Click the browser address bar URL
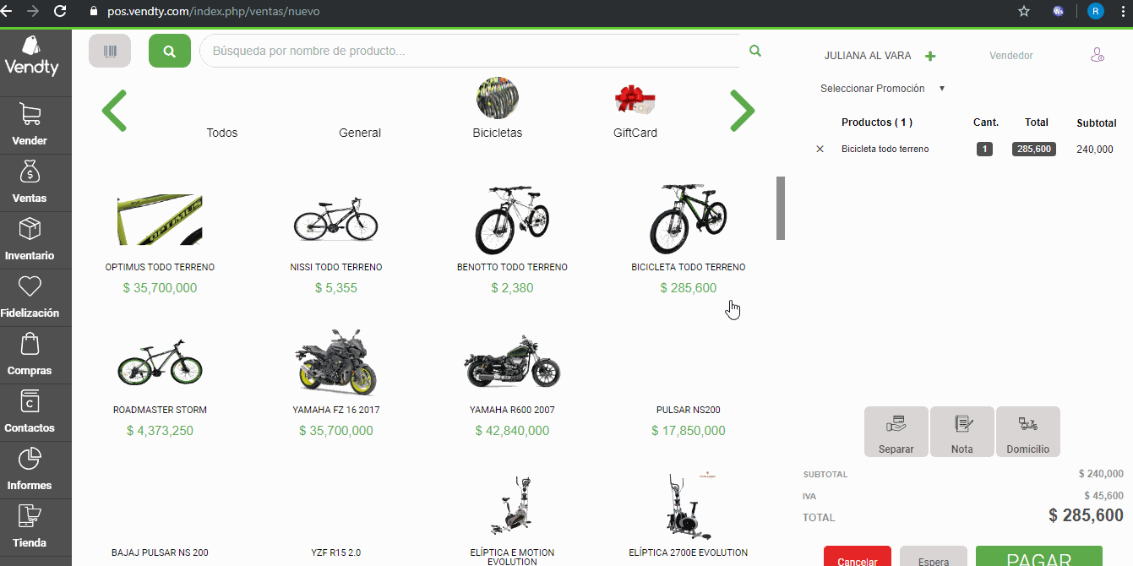 click(214, 12)
